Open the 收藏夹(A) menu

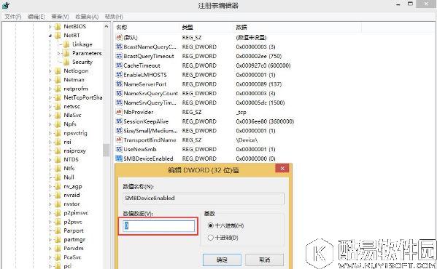(x=87, y=17)
